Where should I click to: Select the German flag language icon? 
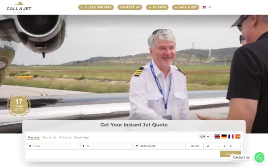coord(224,137)
